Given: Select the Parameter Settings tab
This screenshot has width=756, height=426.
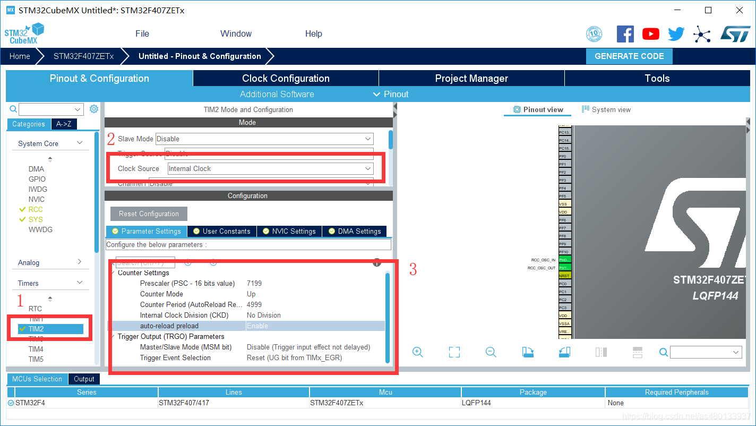Looking at the screenshot, I should (146, 231).
